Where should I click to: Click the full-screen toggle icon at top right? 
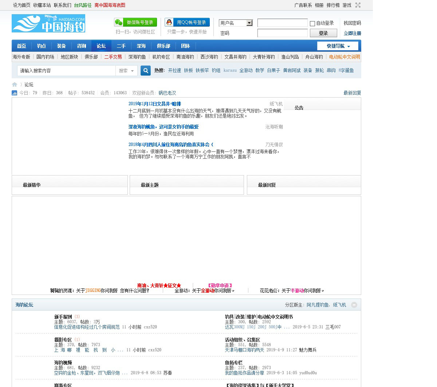[x=358, y=5]
